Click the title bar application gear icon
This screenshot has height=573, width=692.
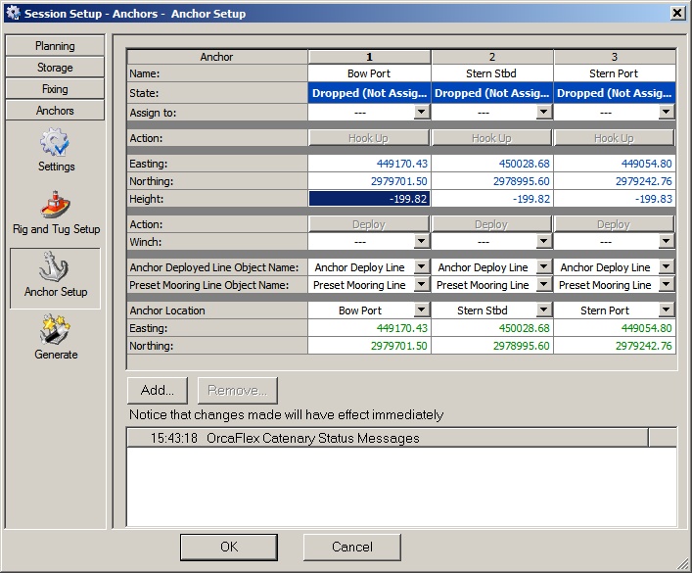point(12,13)
